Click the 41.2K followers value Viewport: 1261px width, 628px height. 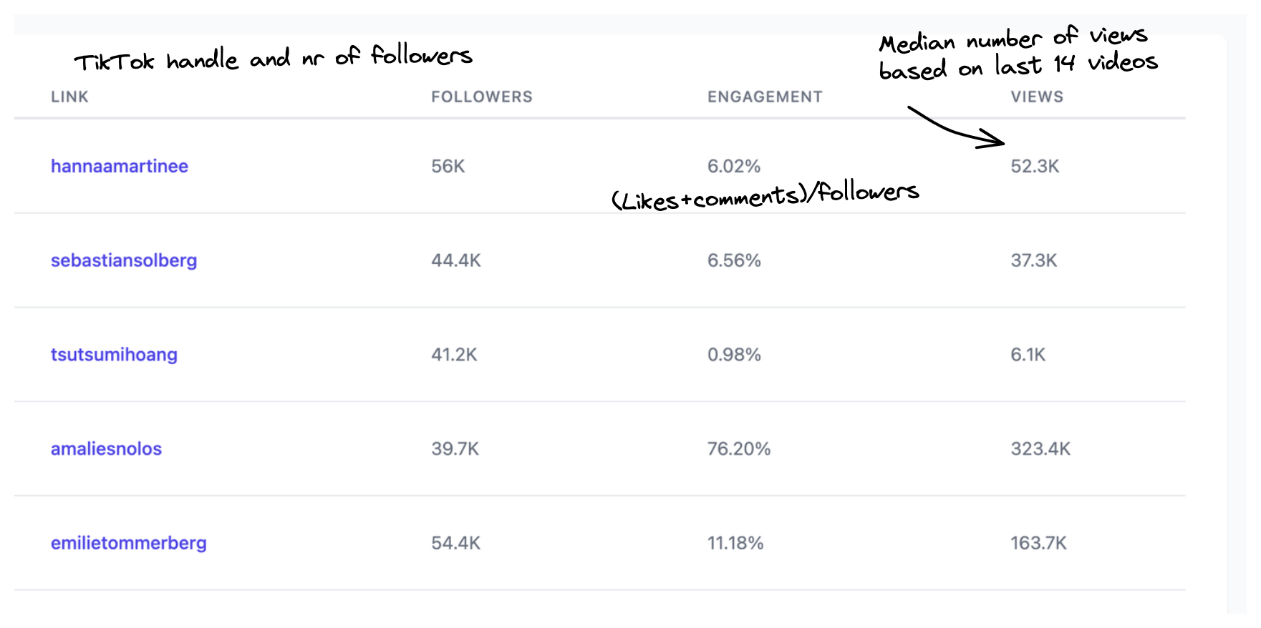click(x=454, y=355)
